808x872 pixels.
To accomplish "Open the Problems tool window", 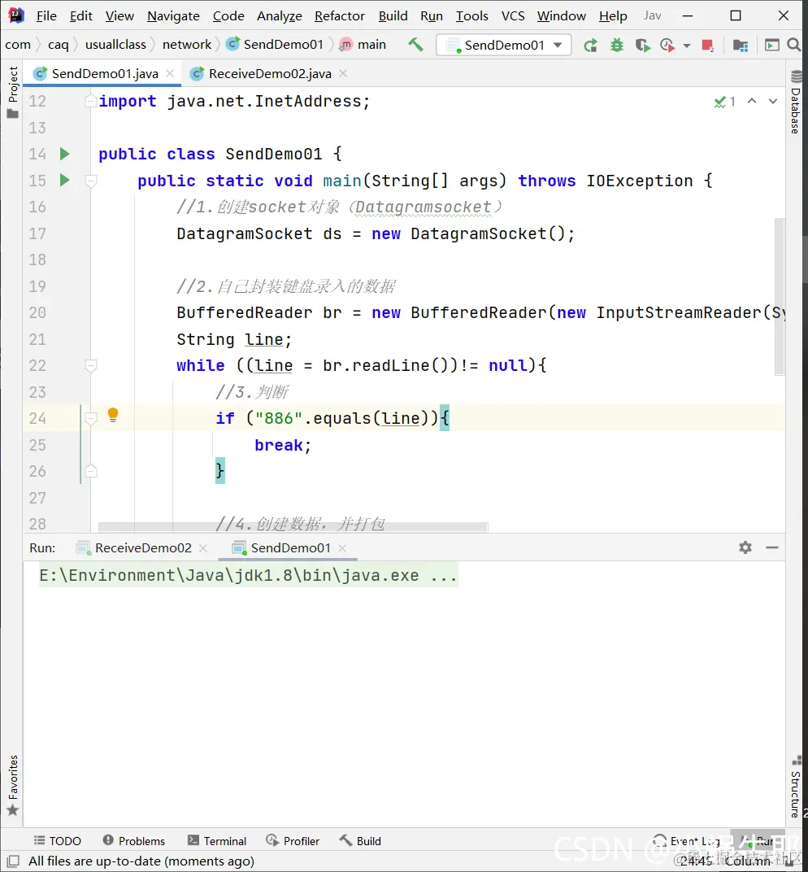I will 134,841.
